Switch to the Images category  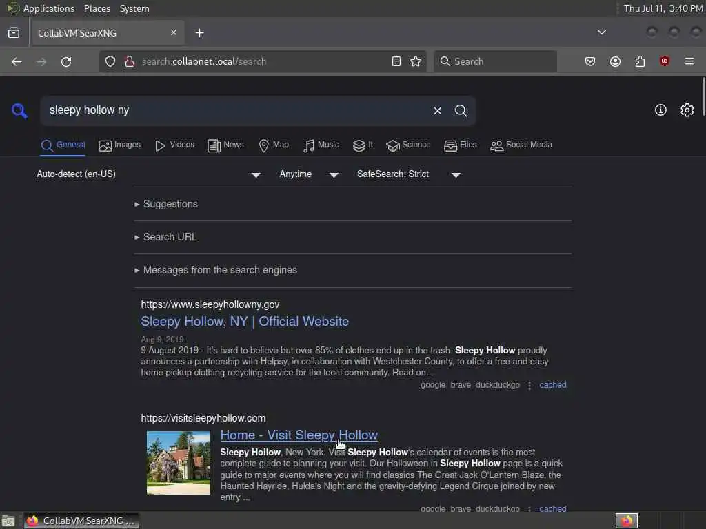[x=119, y=145]
